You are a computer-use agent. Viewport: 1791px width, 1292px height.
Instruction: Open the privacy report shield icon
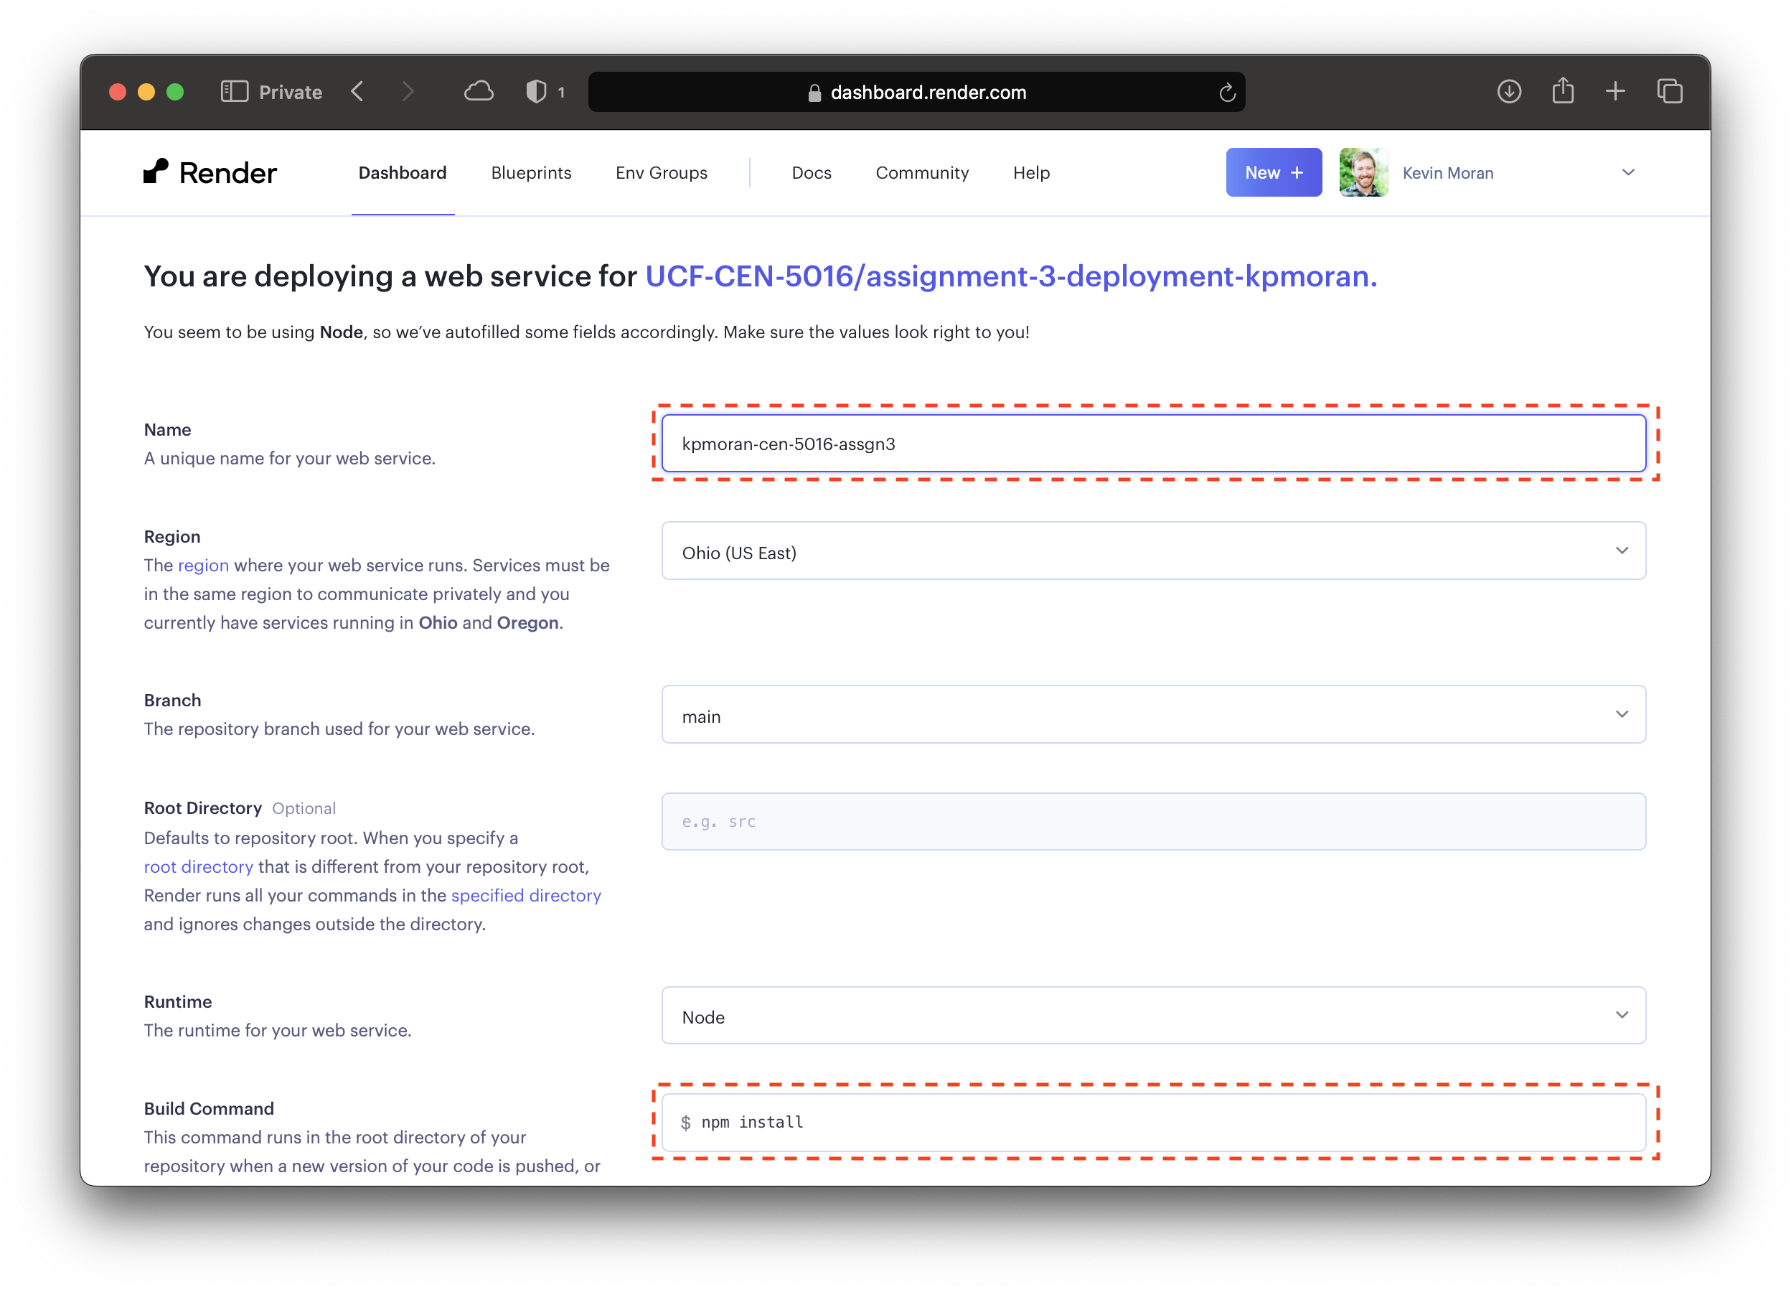(x=536, y=92)
